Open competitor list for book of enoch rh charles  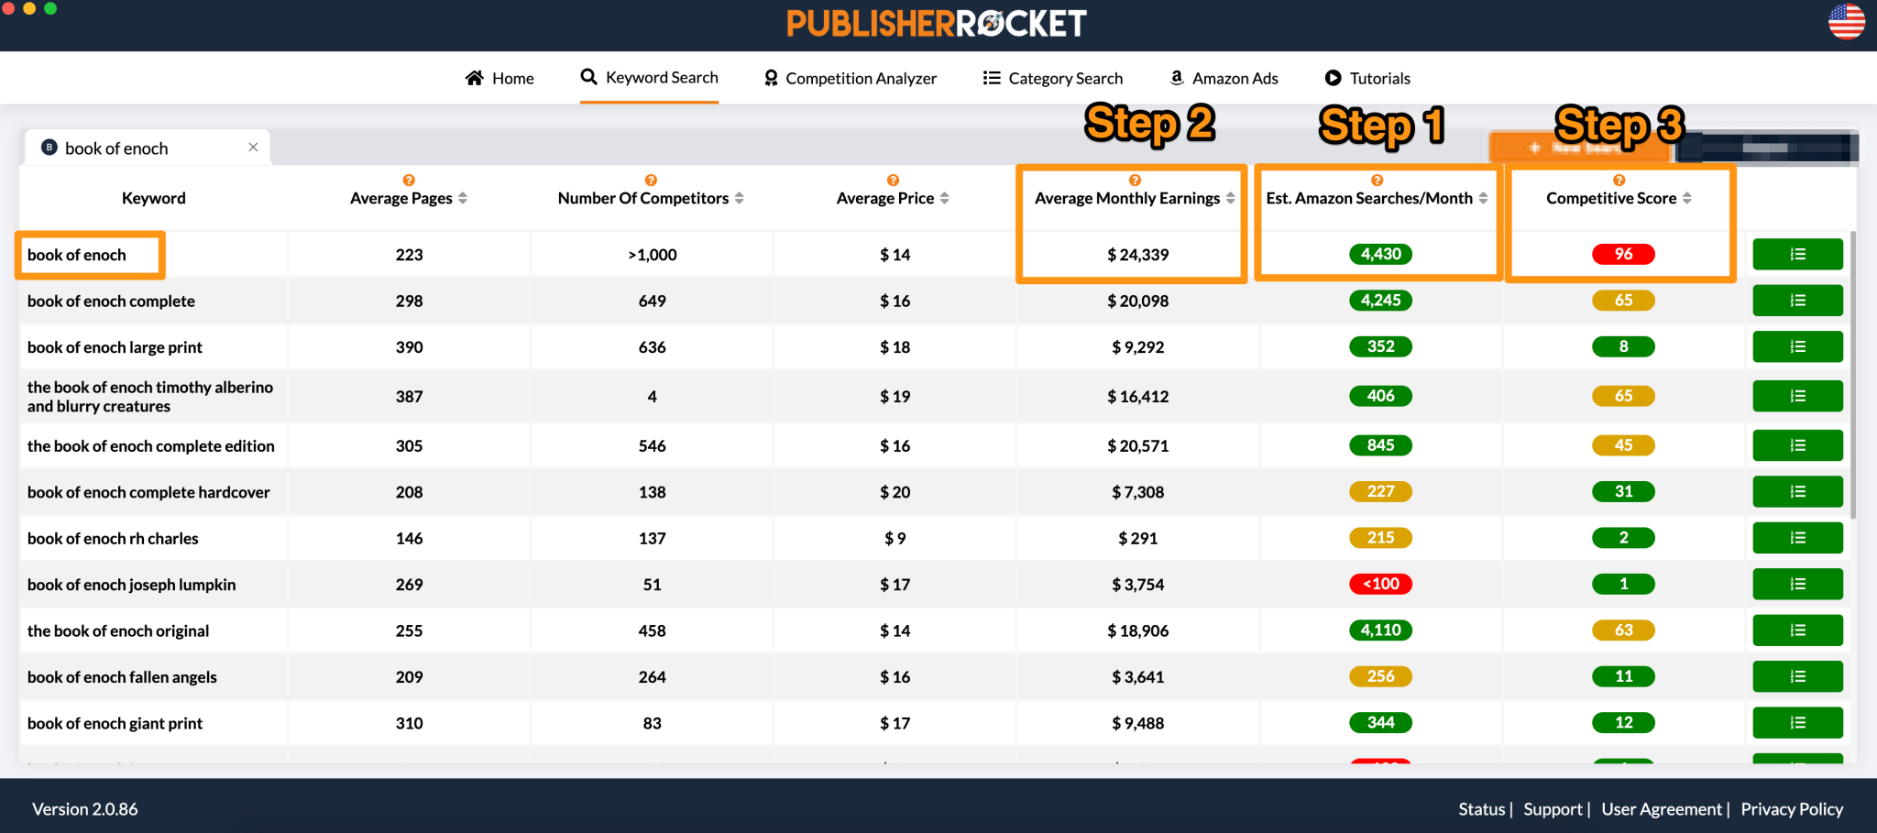click(1796, 538)
